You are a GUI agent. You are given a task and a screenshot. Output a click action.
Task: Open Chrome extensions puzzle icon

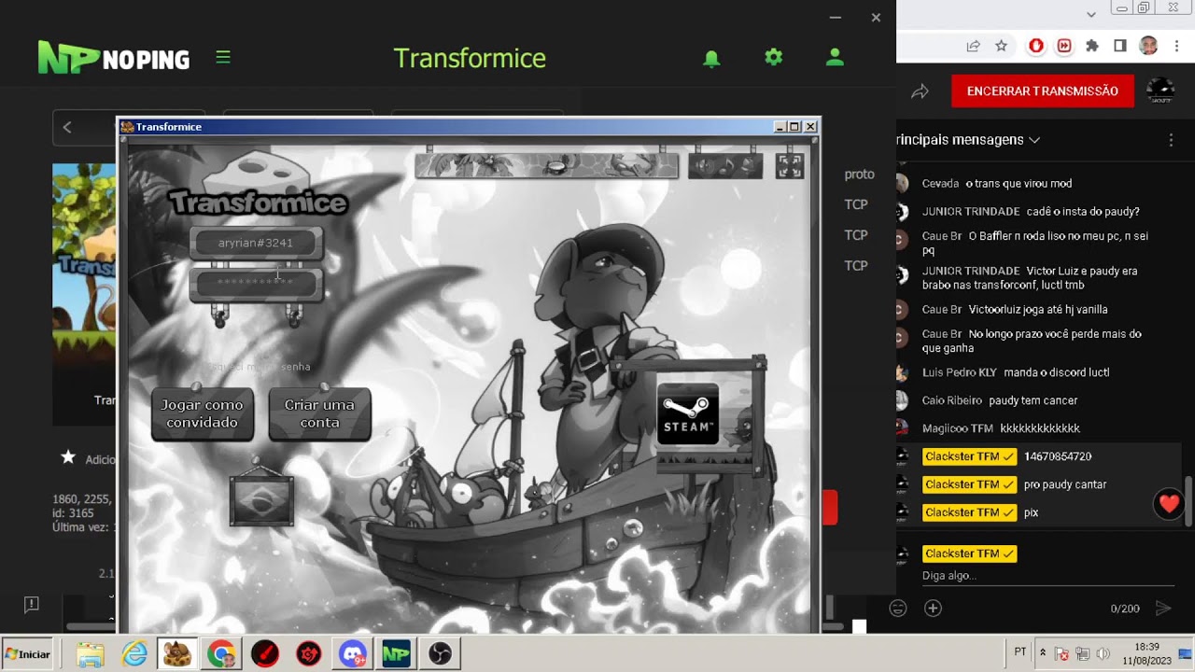click(1092, 46)
